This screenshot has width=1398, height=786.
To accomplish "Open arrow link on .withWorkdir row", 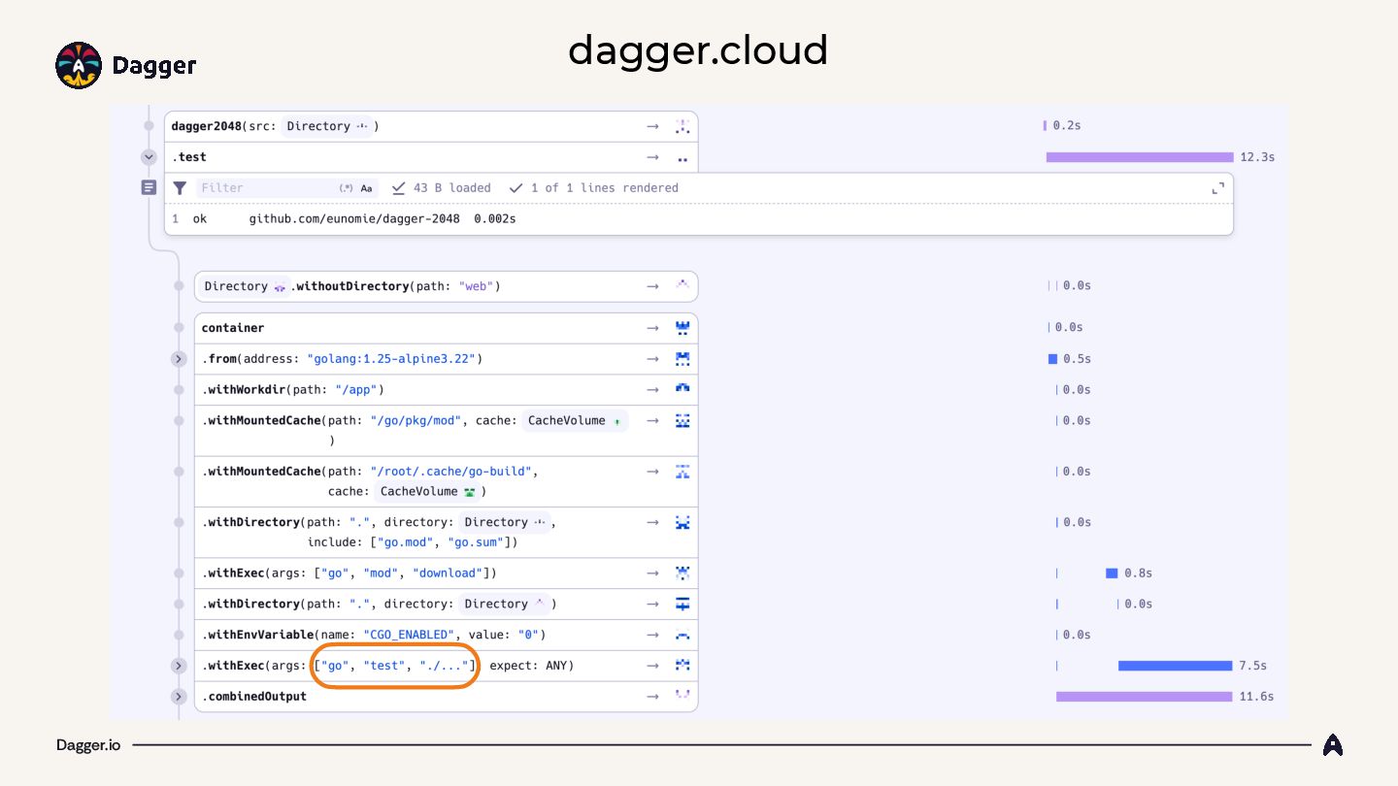I will [x=653, y=390].
